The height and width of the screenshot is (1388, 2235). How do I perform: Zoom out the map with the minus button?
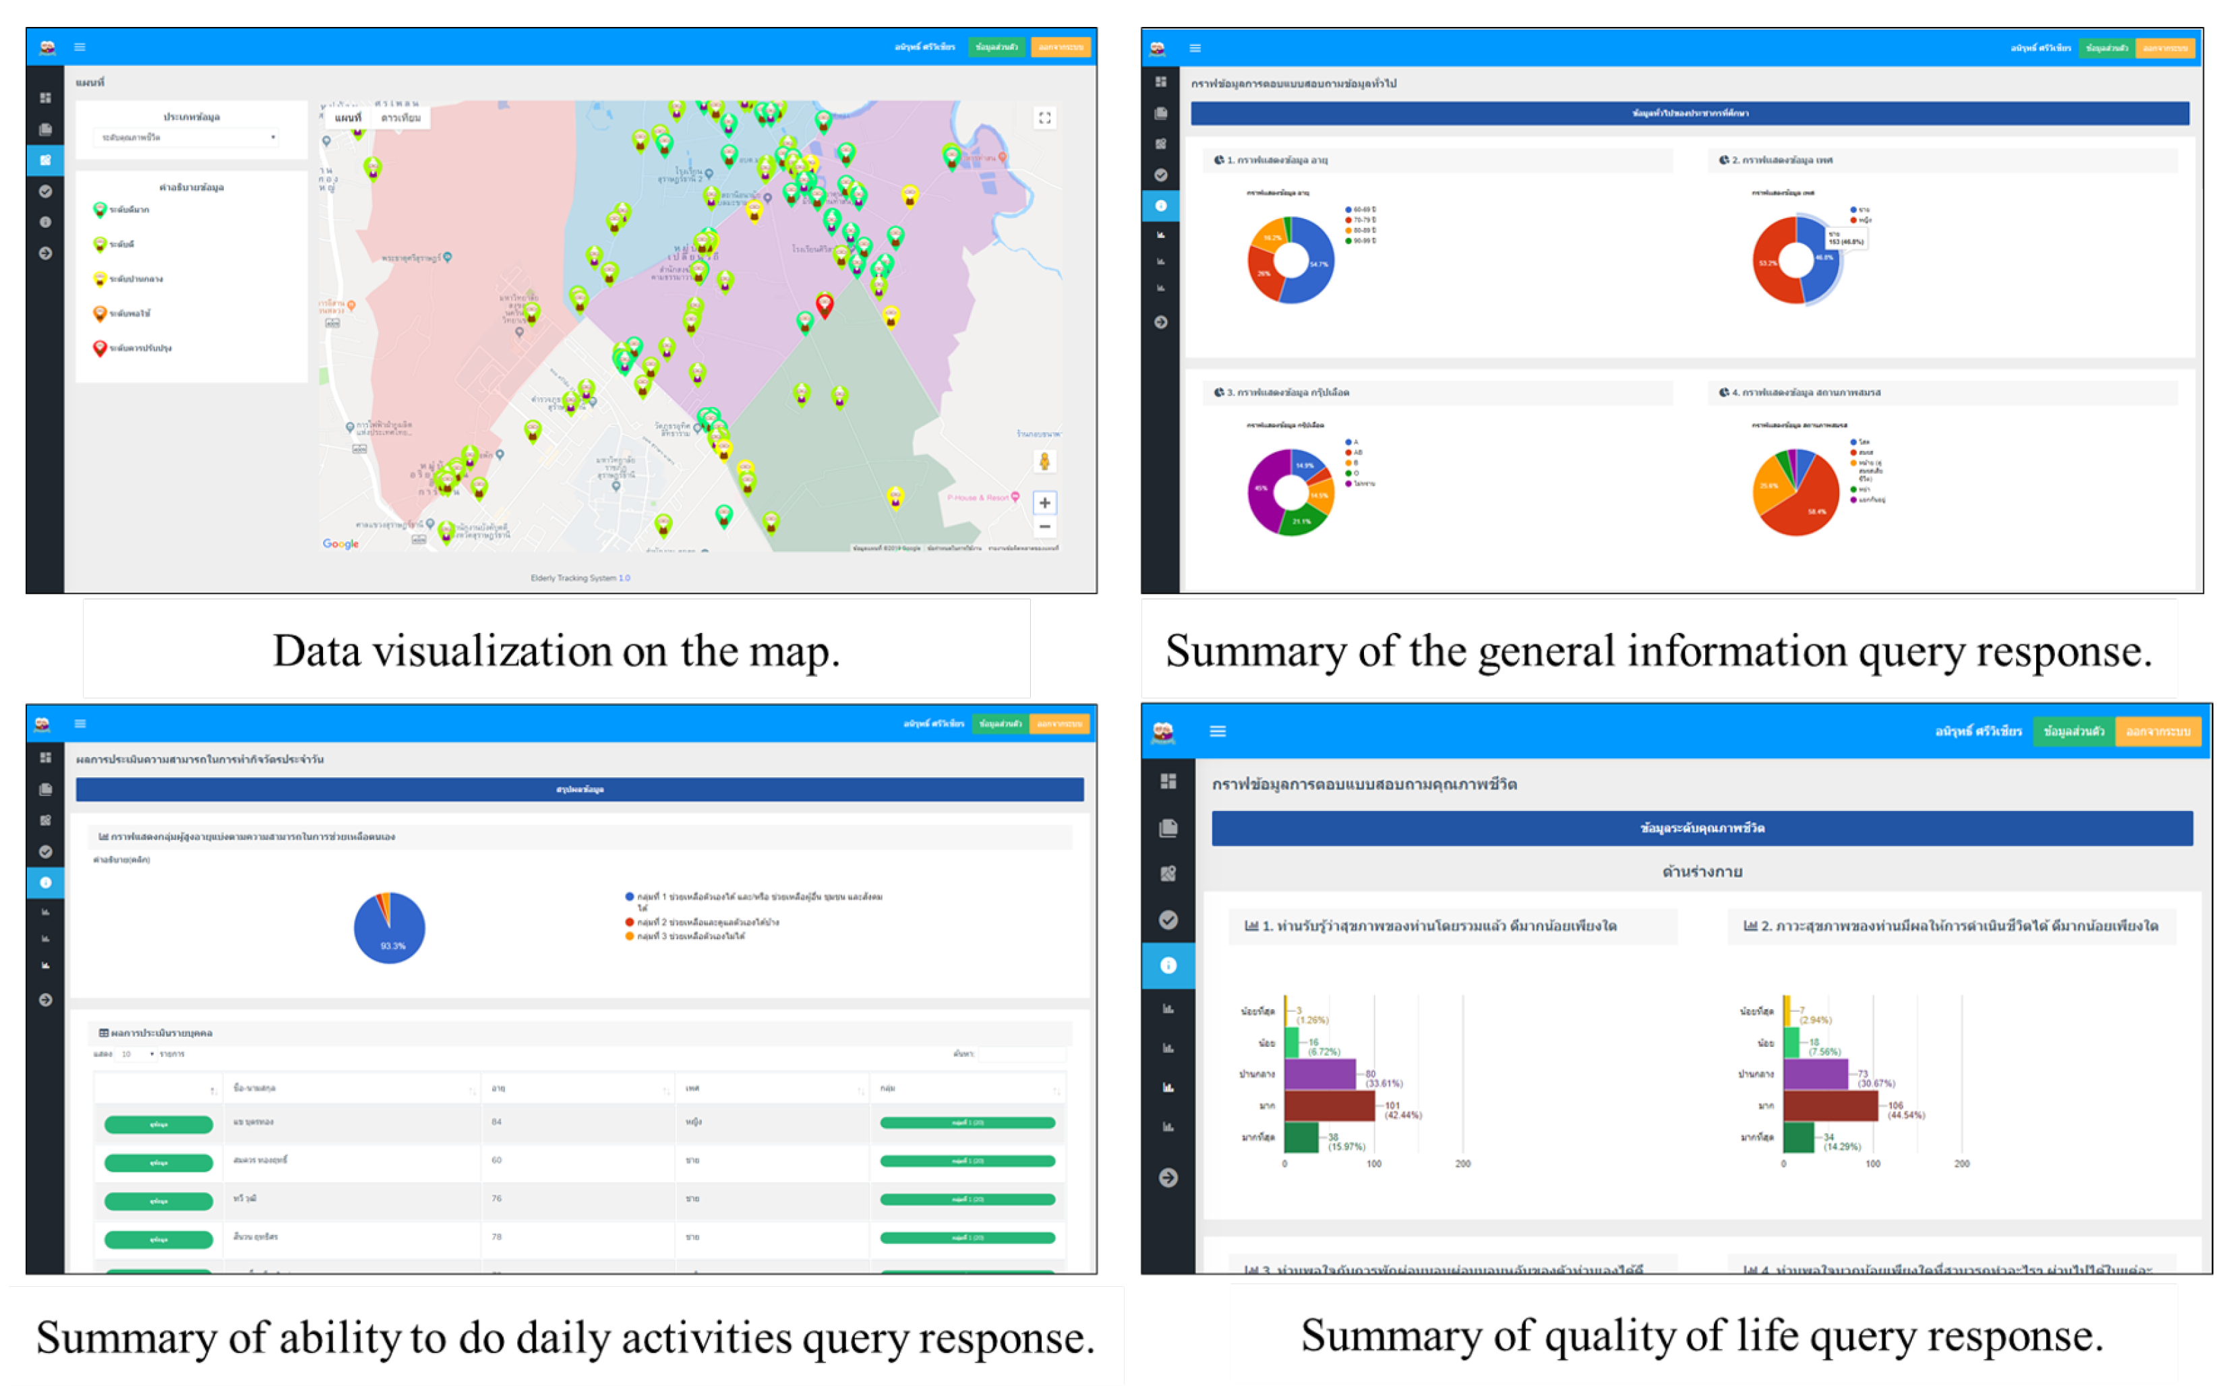tap(1044, 527)
